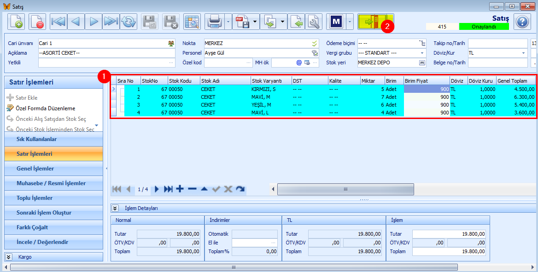The image size is (538, 272).
Task: Click the copy document with green arrow icon
Action: coord(270,22)
